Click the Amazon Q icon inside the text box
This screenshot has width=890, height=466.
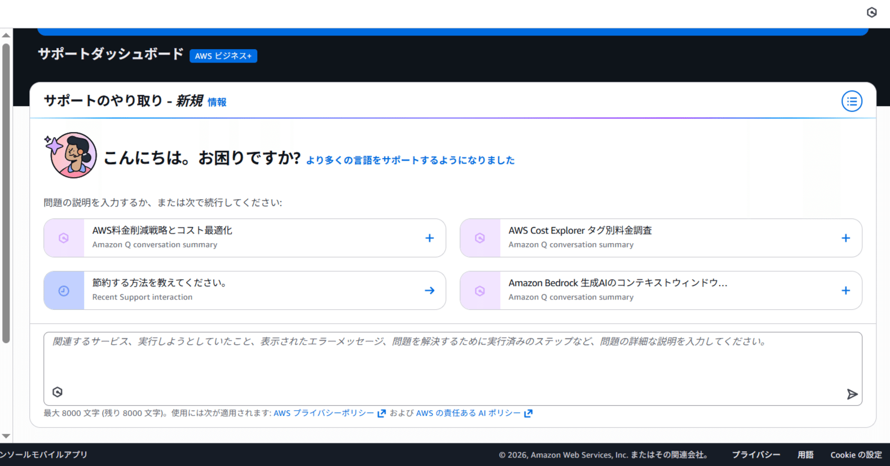tap(58, 392)
